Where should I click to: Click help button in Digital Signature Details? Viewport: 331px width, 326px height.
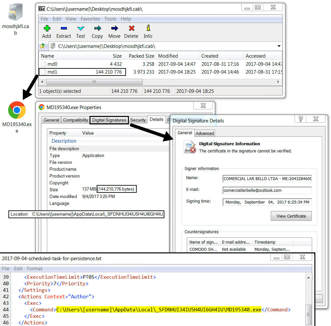coord(301,119)
